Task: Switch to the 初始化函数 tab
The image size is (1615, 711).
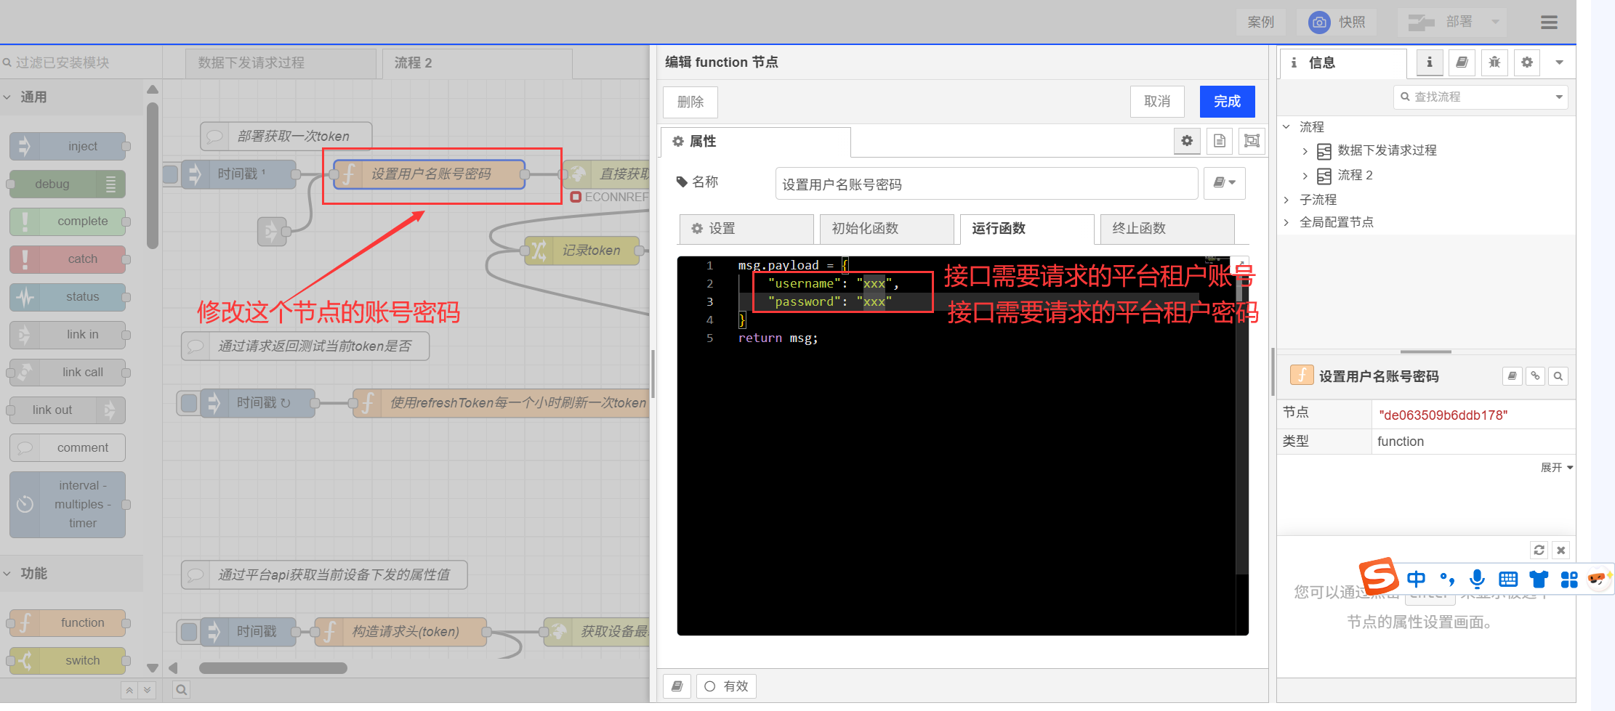Action: 886,229
